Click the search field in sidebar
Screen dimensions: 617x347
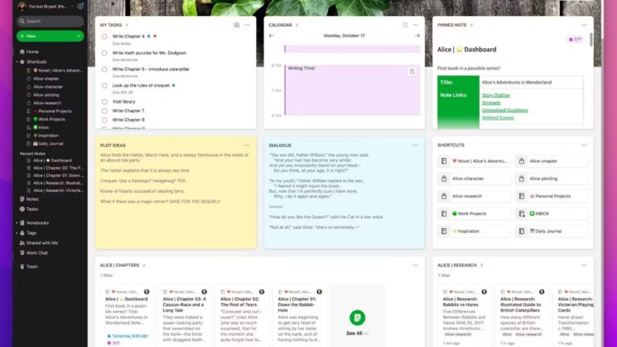tap(51, 21)
